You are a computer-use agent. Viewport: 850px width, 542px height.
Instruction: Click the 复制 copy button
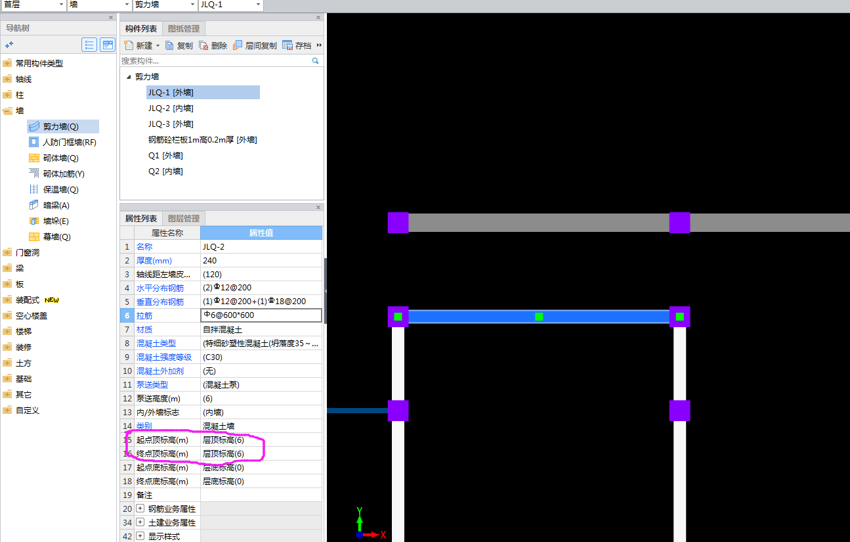(179, 45)
